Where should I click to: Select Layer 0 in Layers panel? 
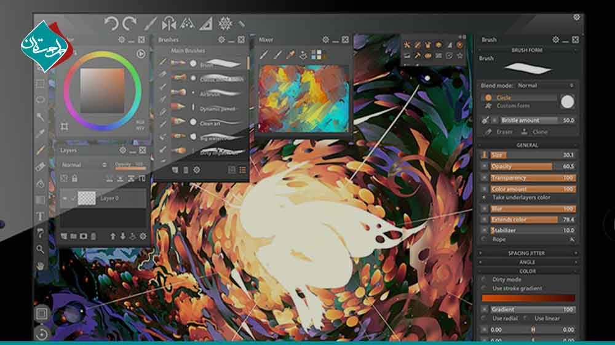(x=103, y=199)
